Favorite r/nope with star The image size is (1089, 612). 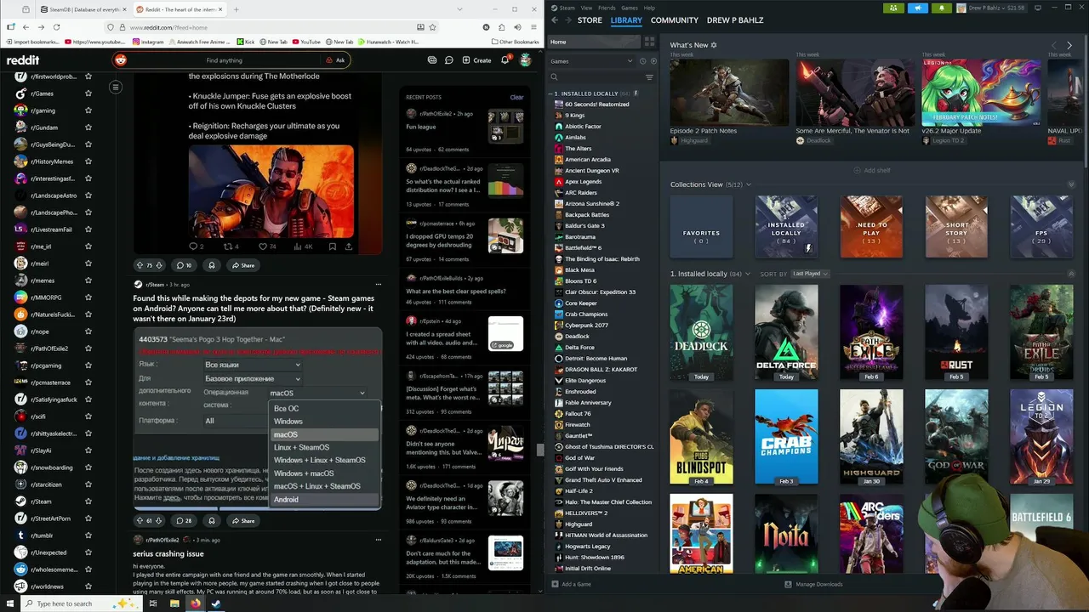88,331
